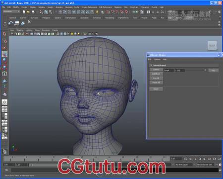Select the Lasso tool in the toolbox
The image size is (223, 179).
(x=4, y=41)
